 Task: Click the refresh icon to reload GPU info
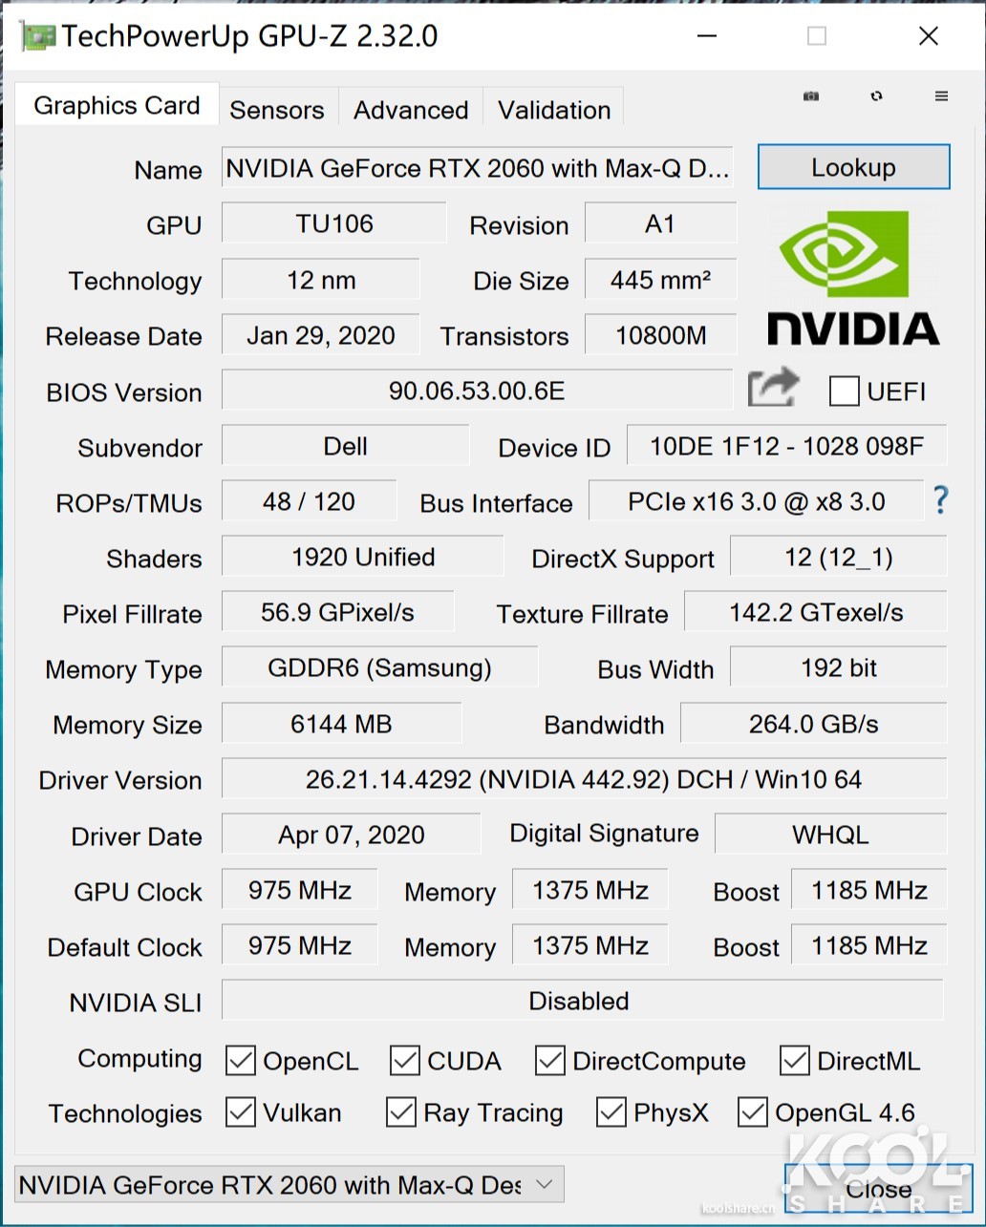click(x=875, y=96)
